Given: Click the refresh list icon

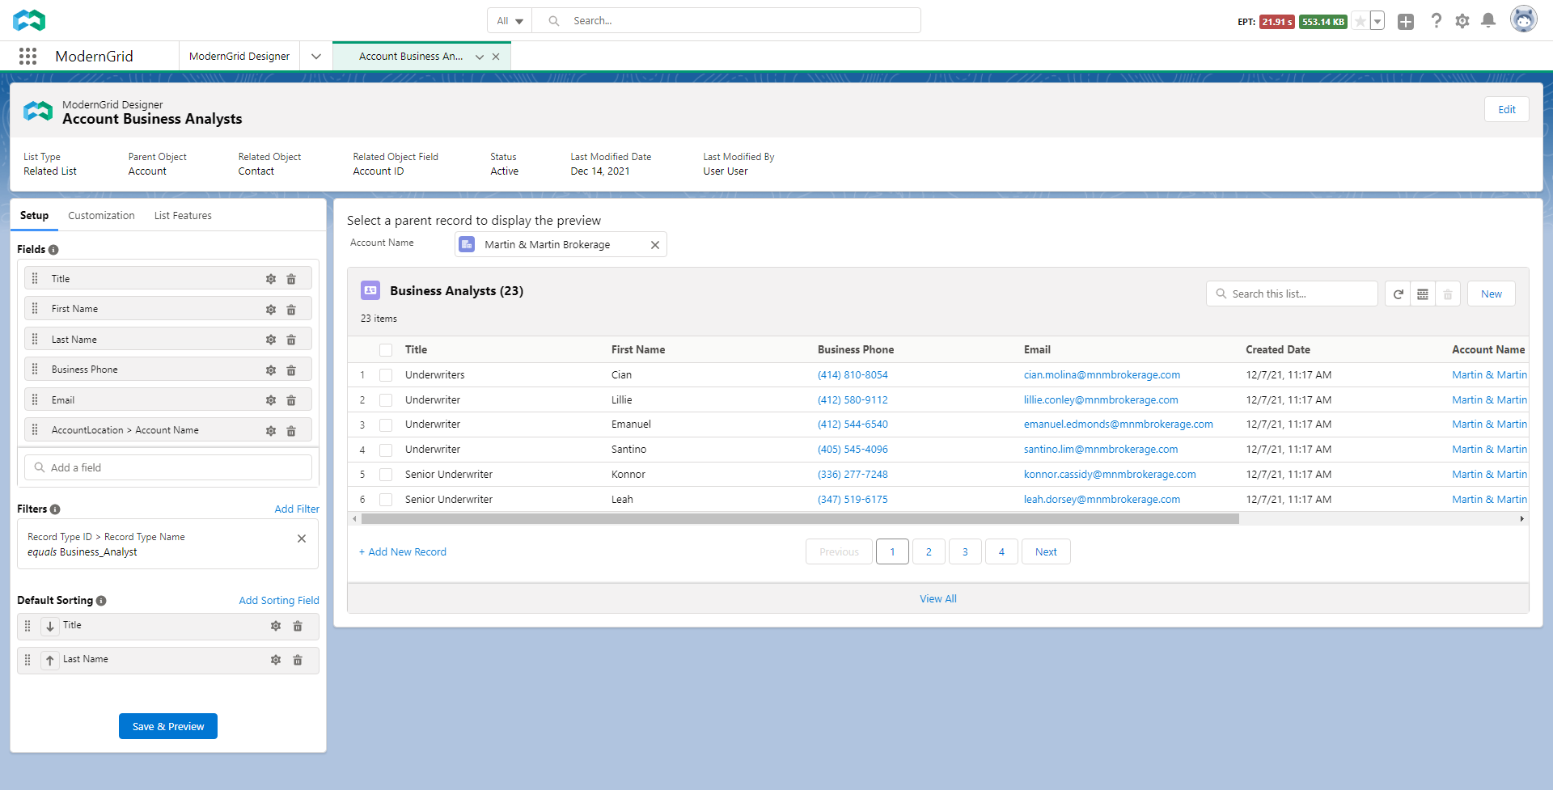Looking at the screenshot, I should click(1398, 294).
